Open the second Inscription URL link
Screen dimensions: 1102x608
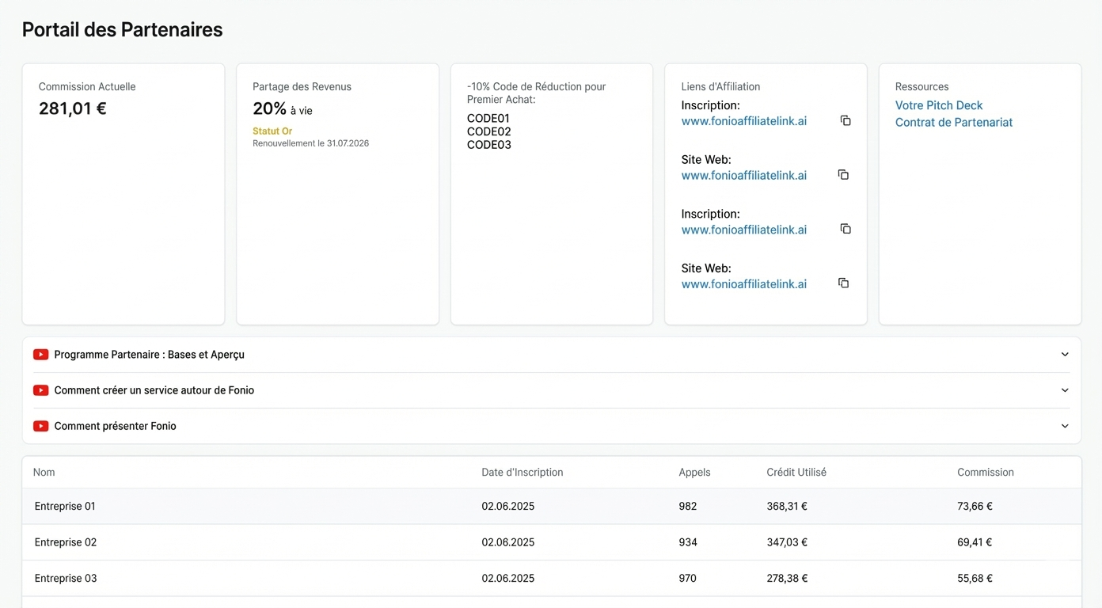[744, 230]
